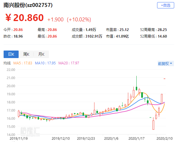Click the 成交额 turnover value 3102.91万

pyautogui.click(x=94, y=36)
